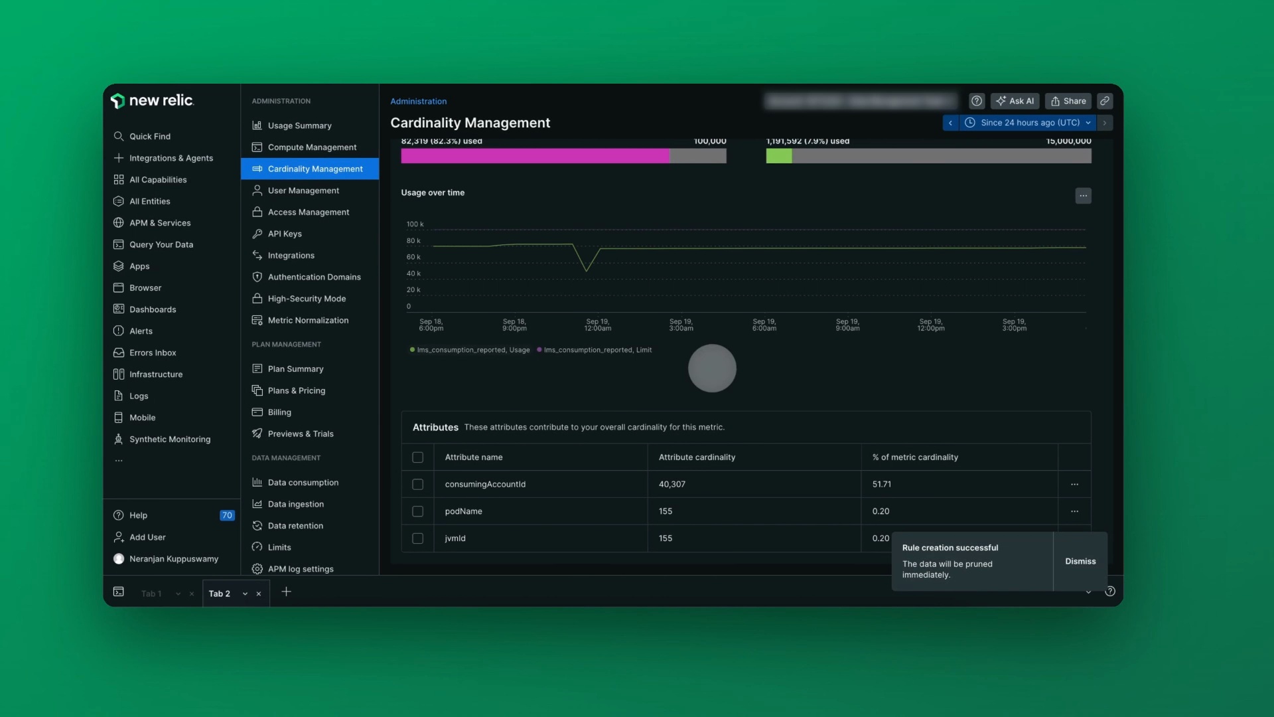Check the consumingAccountId row checkbox

[x=417, y=484]
